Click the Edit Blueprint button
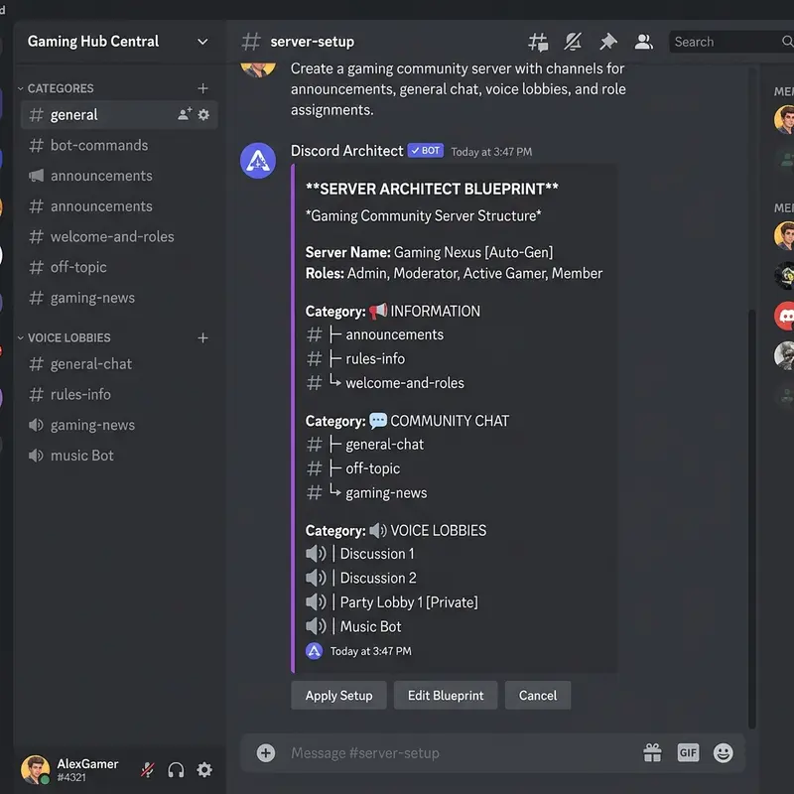The image size is (794, 794). (446, 696)
